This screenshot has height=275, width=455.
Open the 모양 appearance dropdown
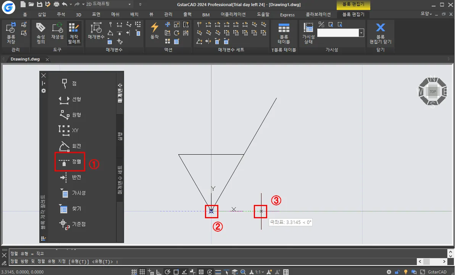(x=426, y=14)
